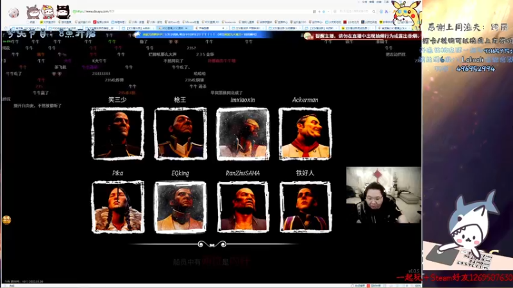This screenshot has height=288, width=513.
Task: Click the danmaku comment 23333333
Action: click(x=101, y=74)
